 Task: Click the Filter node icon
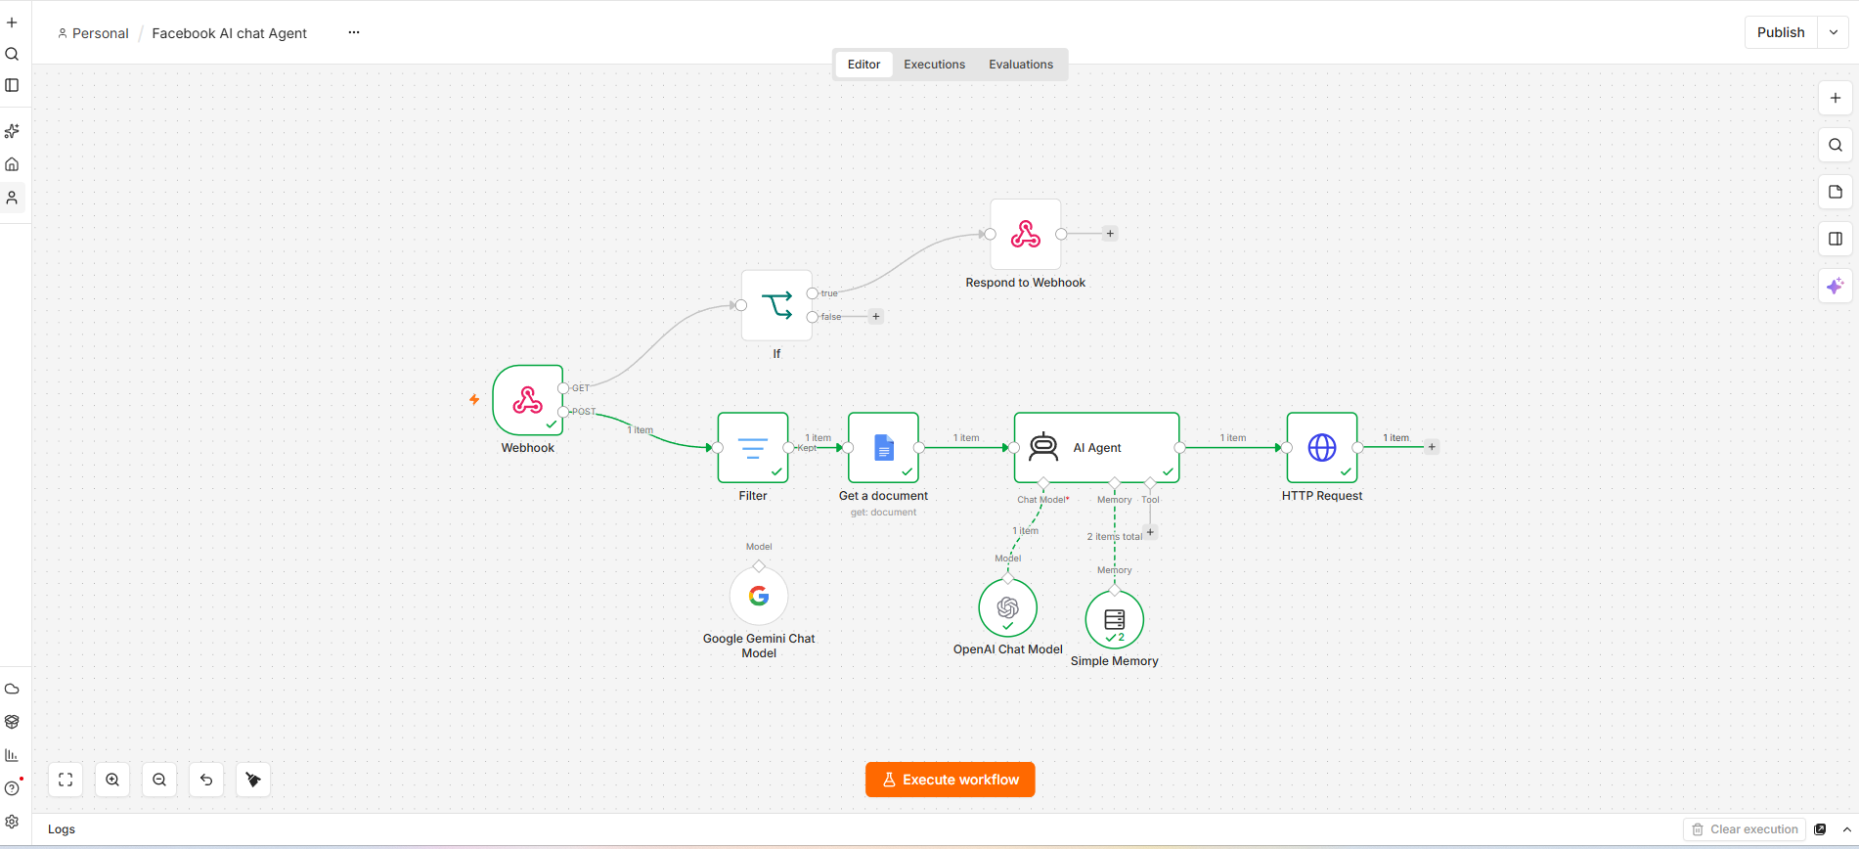point(753,447)
